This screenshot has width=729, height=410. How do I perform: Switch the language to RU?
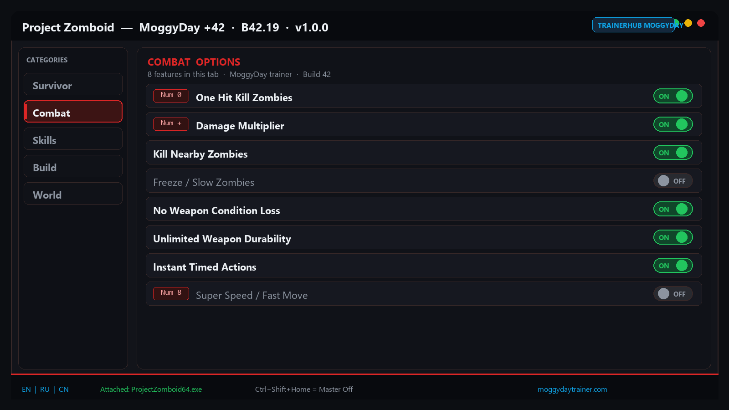tap(45, 389)
